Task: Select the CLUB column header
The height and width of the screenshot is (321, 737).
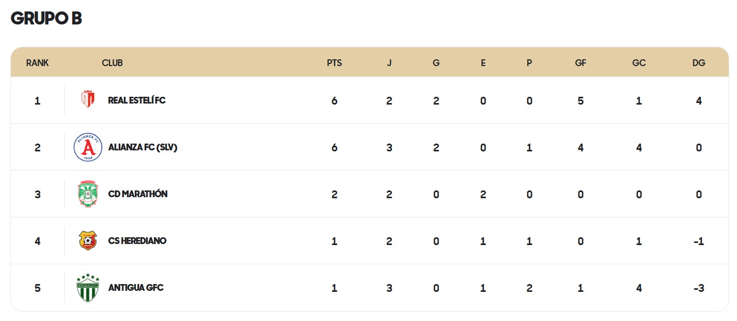Action: pos(112,63)
